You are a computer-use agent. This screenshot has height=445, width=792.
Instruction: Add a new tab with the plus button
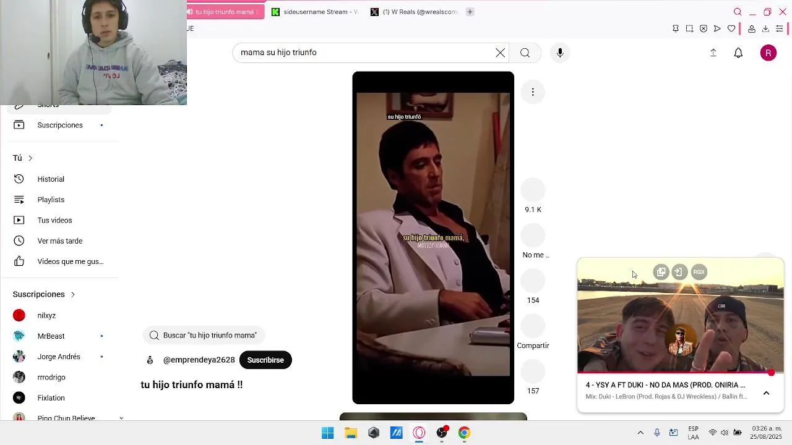click(470, 12)
